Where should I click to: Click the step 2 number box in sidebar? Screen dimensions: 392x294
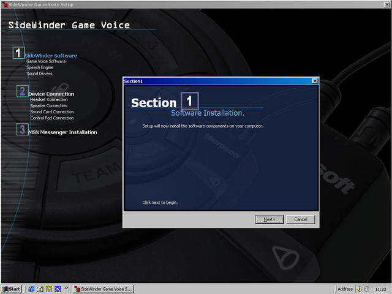[23, 91]
